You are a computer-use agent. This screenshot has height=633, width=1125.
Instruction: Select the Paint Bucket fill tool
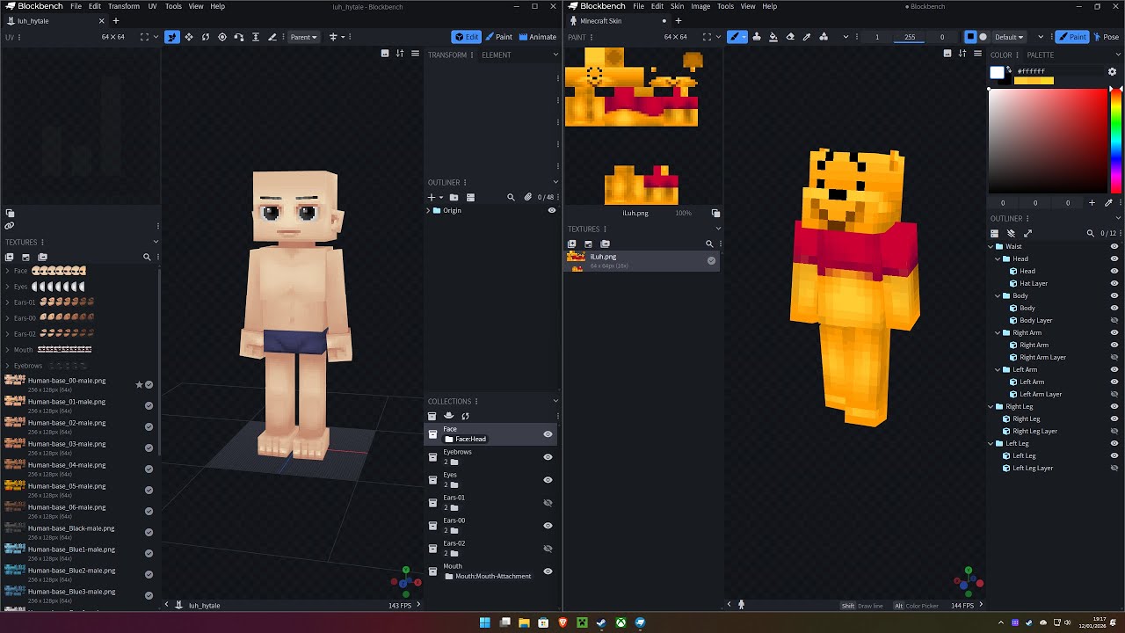pyautogui.click(x=773, y=37)
